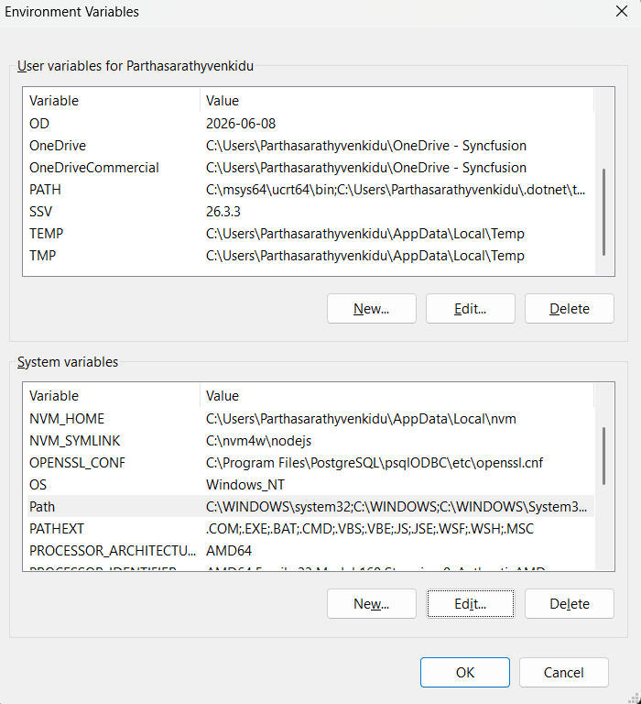Screen dimensions: 641x704
Task: Click the system variables scrollbar thumb
Action: [x=603, y=456]
